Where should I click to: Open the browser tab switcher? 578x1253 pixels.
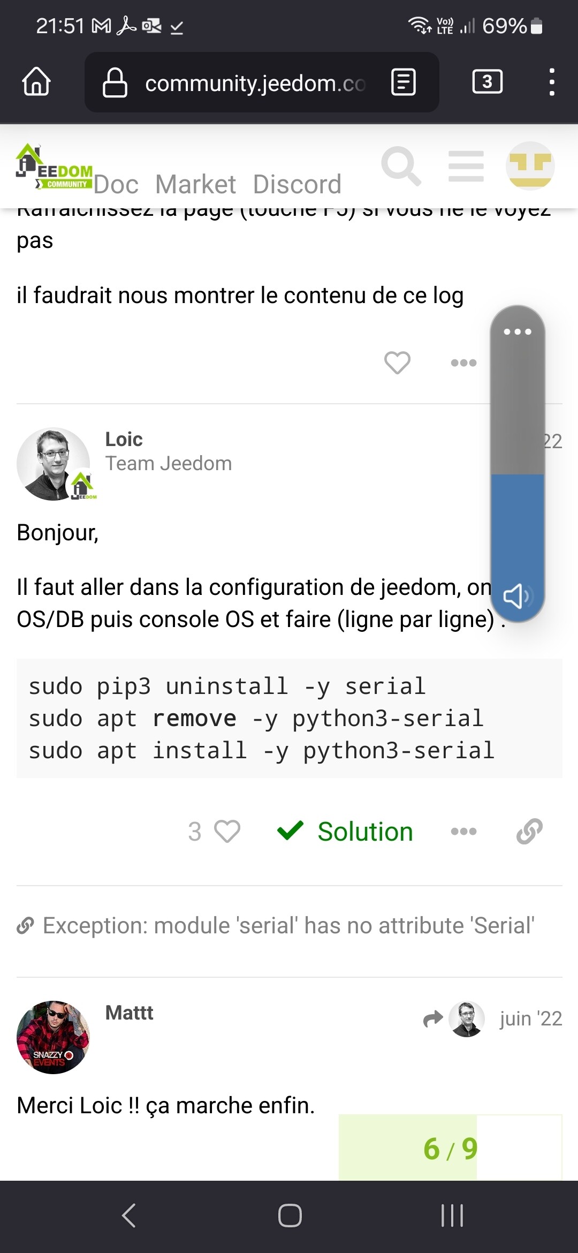(x=487, y=82)
